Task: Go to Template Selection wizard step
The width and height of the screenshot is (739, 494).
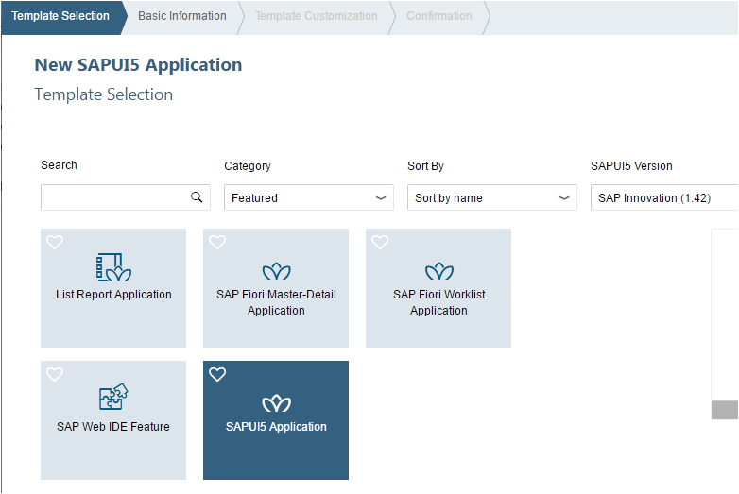Action: pos(60,16)
